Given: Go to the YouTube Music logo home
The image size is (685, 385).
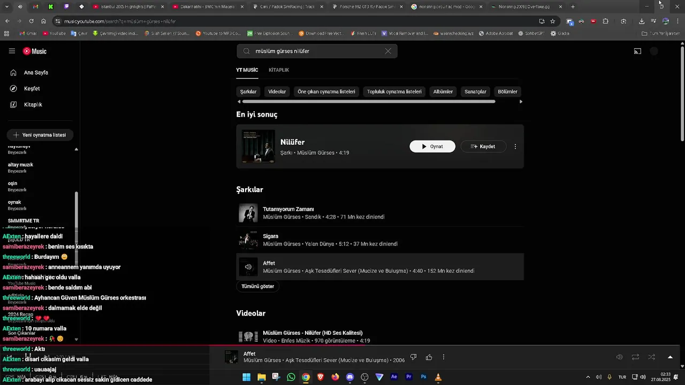Looking at the screenshot, I should (35, 51).
